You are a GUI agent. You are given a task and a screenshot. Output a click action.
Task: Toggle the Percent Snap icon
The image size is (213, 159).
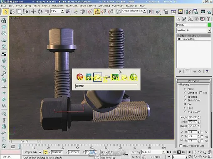click(x=104, y=12)
